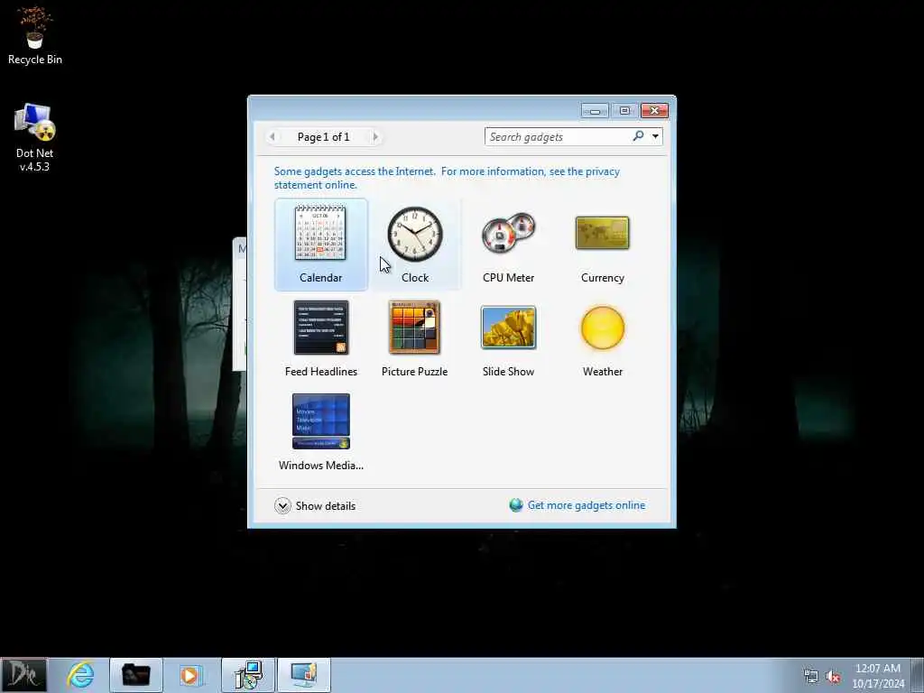Open the Get more gadgets online link
This screenshot has width=924, height=693.
coord(587,505)
